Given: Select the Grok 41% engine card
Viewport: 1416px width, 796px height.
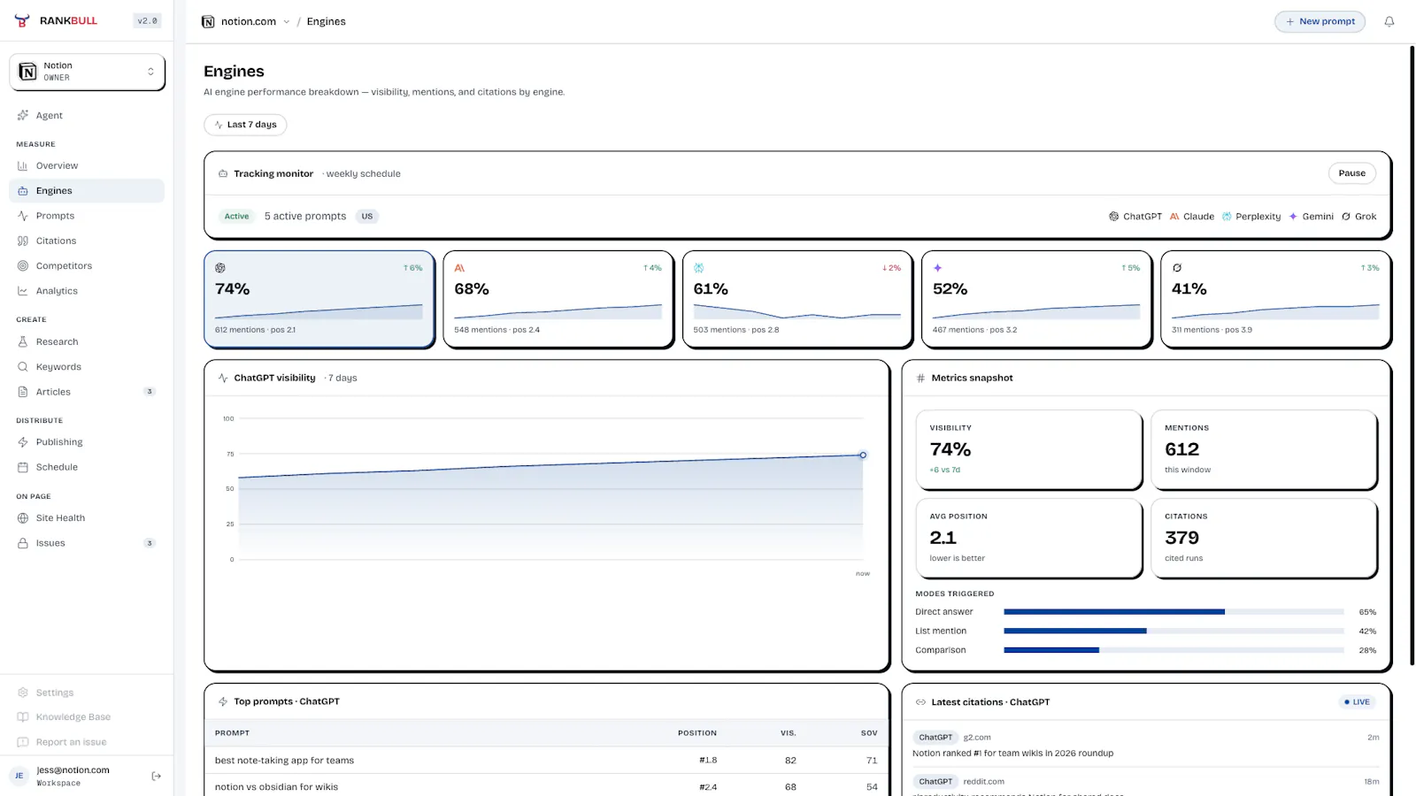Looking at the screenshot, I should coord(1275,299).
